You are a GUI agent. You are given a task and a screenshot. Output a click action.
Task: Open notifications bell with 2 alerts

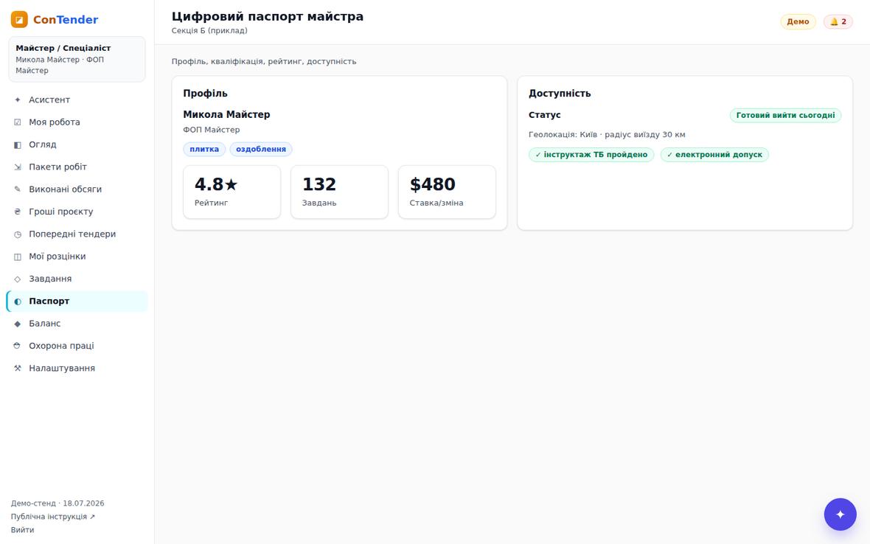tap(838, 21)
